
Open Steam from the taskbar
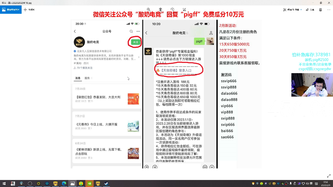pos(106,183)
